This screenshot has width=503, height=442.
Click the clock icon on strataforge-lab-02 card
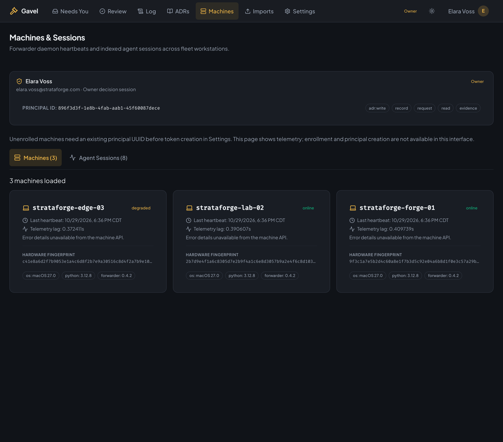[189, 220]
